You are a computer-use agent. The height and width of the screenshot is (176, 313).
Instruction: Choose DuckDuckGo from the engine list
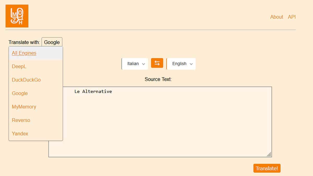coord(26,80)
